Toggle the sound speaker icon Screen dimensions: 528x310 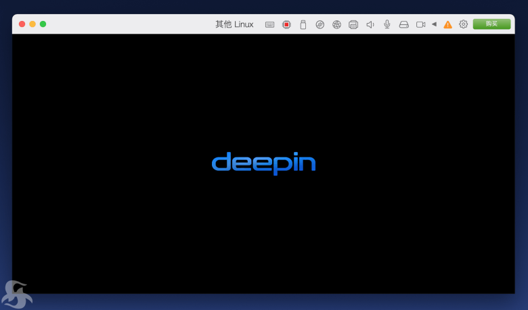370,24
